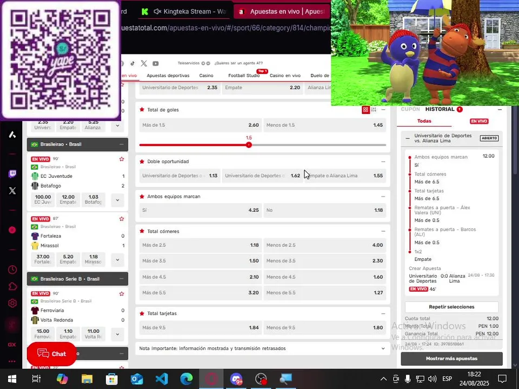
Task: Open Windows Start button
Action: [x=12, y=379]
